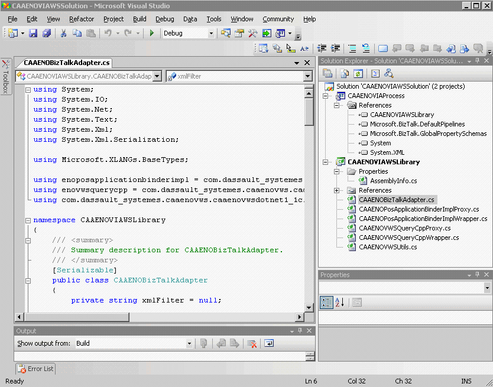Toggle auto-hide pin on Output panel
The height and width of the screenshot is (387, 493).
pos(300,331)
